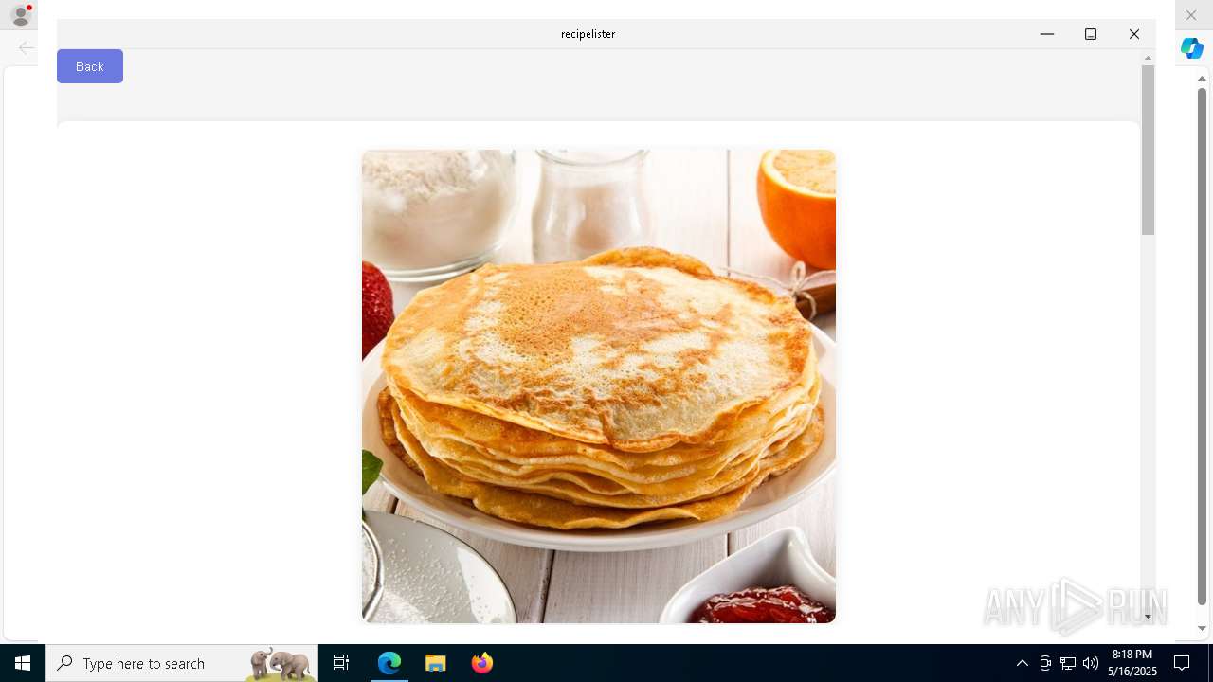Open the network status tray icon
This screenshot has width=1213, height=682.
coord(1068,663)
